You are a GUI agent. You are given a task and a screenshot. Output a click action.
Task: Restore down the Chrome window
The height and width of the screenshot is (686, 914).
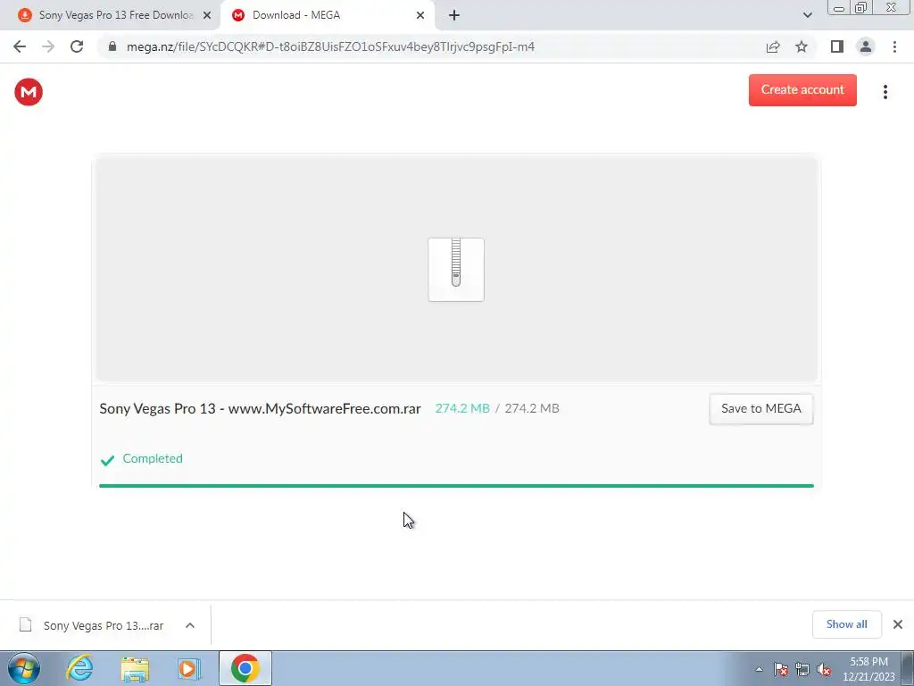point(860,7)
